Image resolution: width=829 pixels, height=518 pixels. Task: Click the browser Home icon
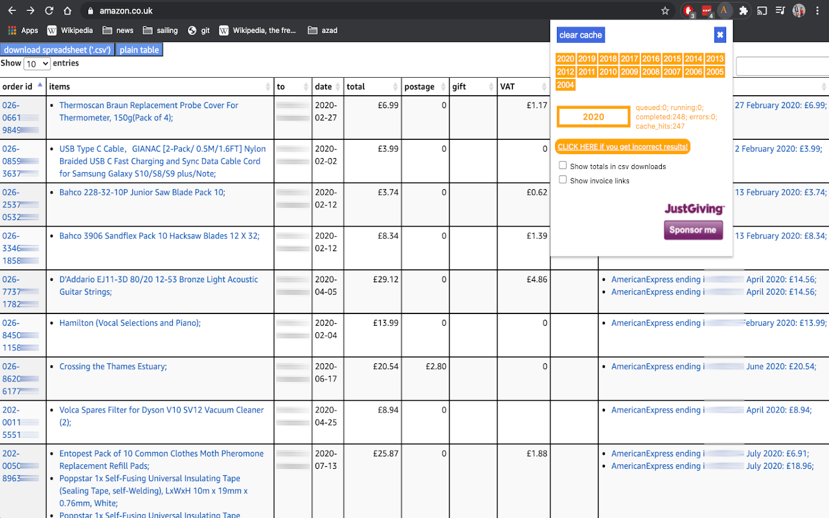67,10
